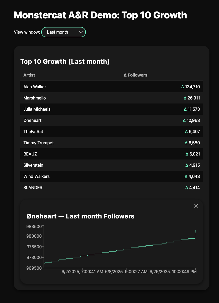Click the 6,021 followers delta value
Image resolution: width=219 pixels, height=303 pixels.
coord(193,154)
